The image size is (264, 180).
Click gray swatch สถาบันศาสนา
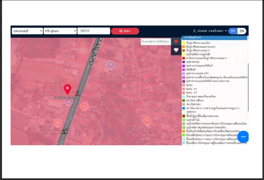point(184,104)
